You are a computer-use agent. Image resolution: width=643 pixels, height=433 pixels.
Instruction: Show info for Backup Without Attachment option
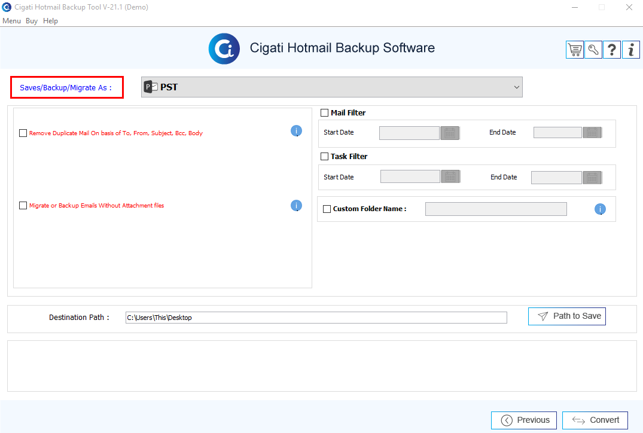click(296, 205)
